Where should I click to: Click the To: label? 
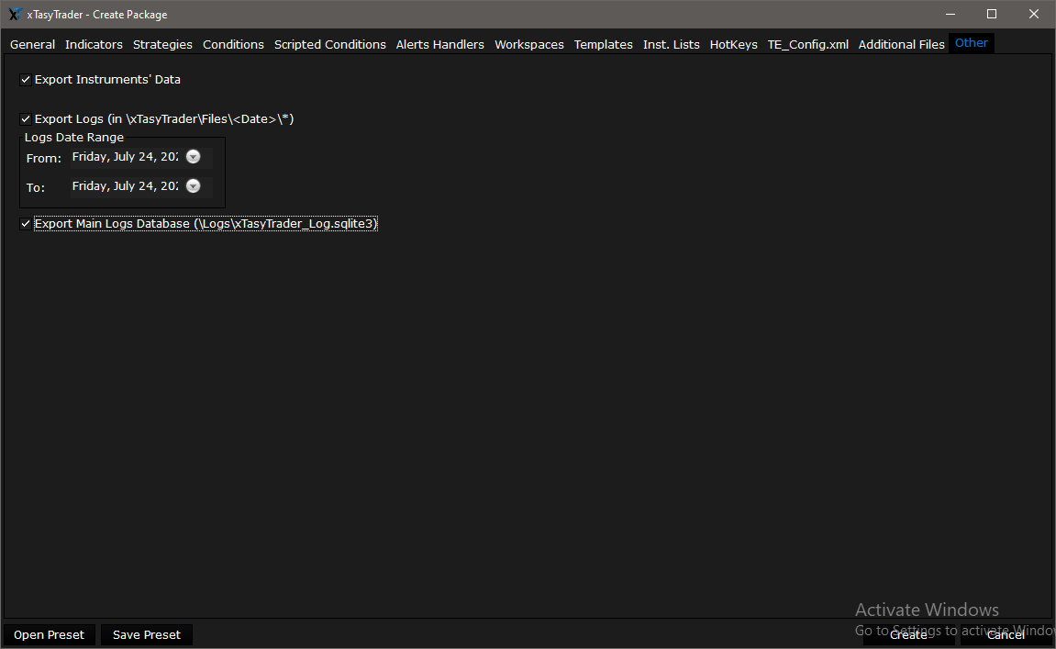coord(36,188)
